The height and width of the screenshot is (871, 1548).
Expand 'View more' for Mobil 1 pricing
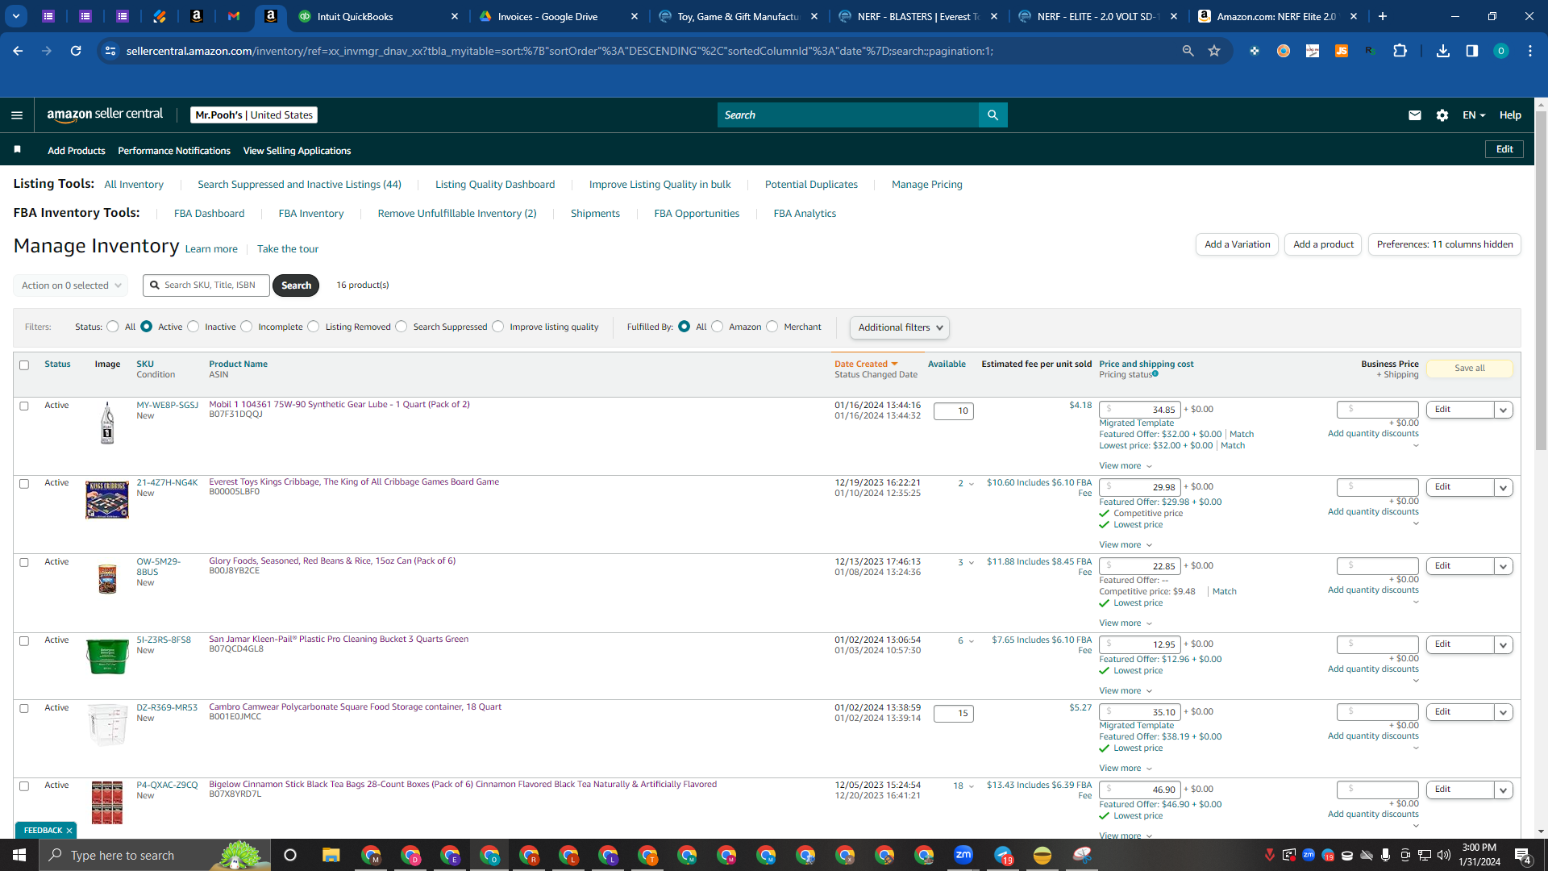pyautogui.click(x=1126, y=466)
